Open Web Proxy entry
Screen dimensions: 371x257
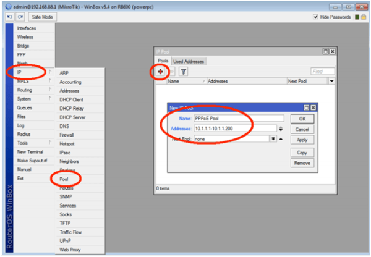pos(80,250)
